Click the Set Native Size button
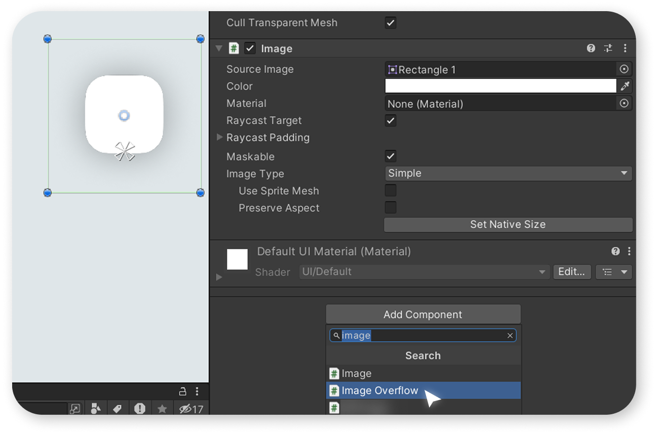Viewport: 655px width, 434px height. [x=508, y=225]
